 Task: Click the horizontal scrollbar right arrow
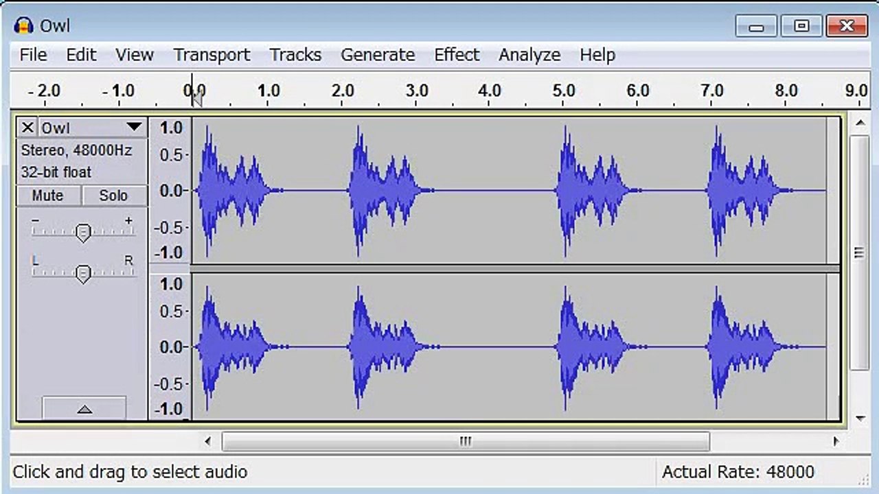click(x=836, y=441)
